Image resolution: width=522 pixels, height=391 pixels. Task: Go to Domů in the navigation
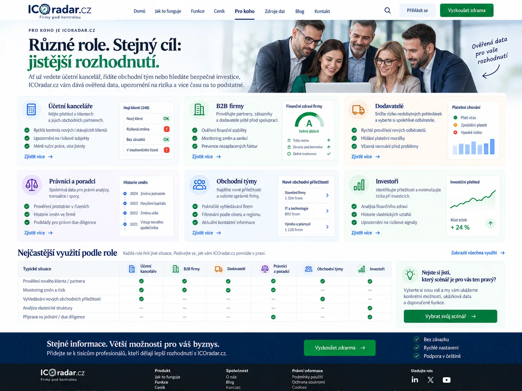click(x=140, y=11)
